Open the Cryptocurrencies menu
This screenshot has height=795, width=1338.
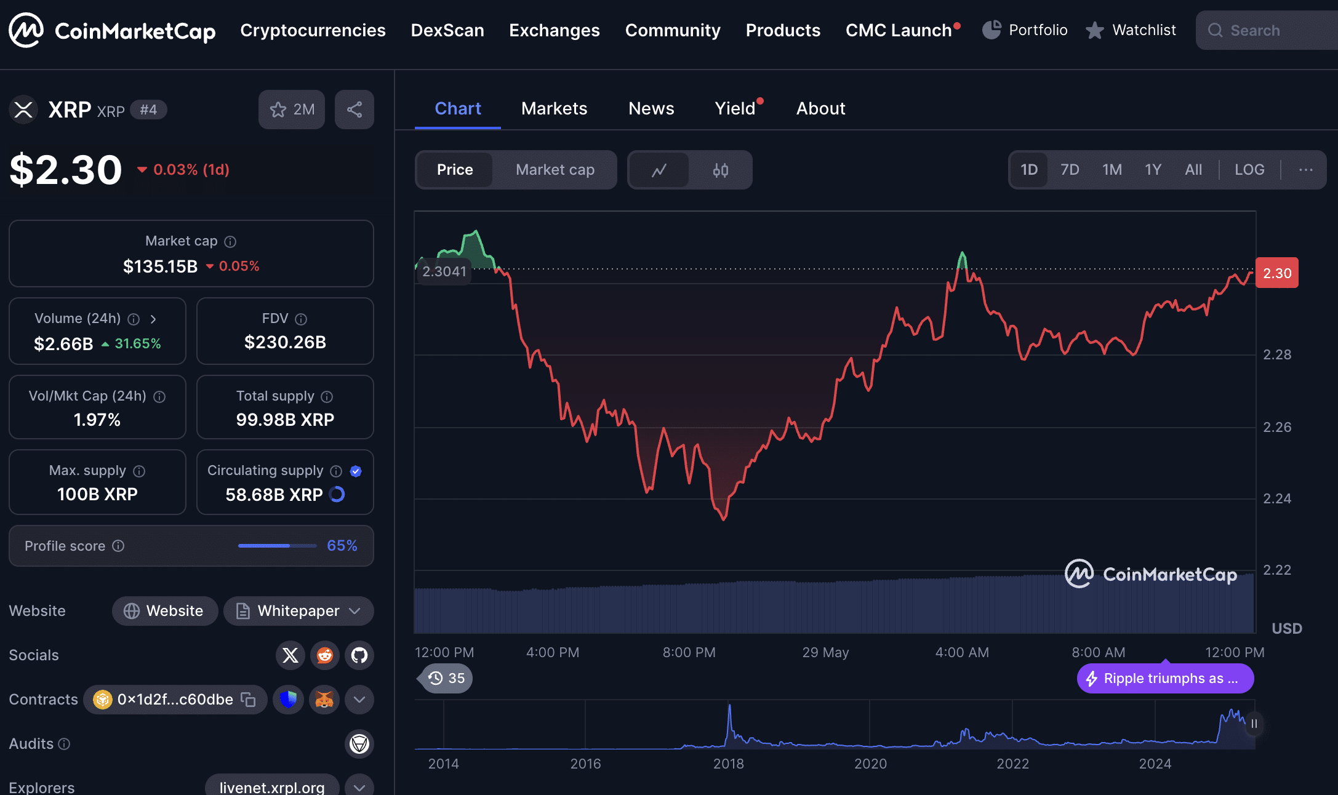(313, 30)
